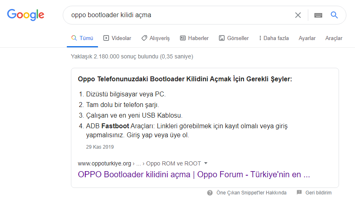
Task: Select the Tümü tab
Action: 82,38
